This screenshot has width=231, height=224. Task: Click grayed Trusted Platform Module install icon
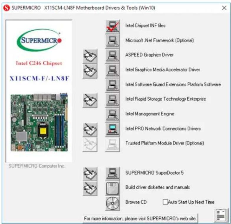tap(113, 145)
